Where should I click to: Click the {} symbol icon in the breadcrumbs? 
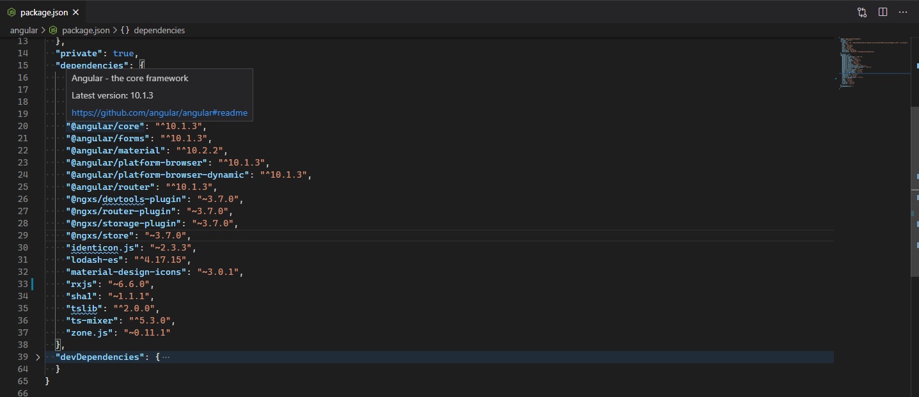123,30
